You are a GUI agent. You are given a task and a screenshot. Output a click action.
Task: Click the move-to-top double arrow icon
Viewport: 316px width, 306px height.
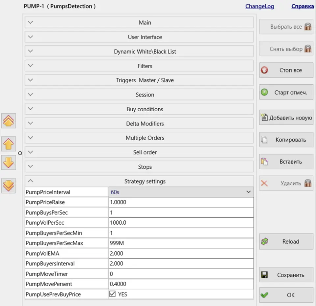click(8, 121)
